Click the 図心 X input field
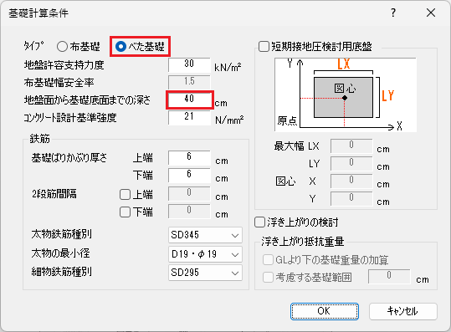Screen dimensions: 451x332 [x=351, y=181]
